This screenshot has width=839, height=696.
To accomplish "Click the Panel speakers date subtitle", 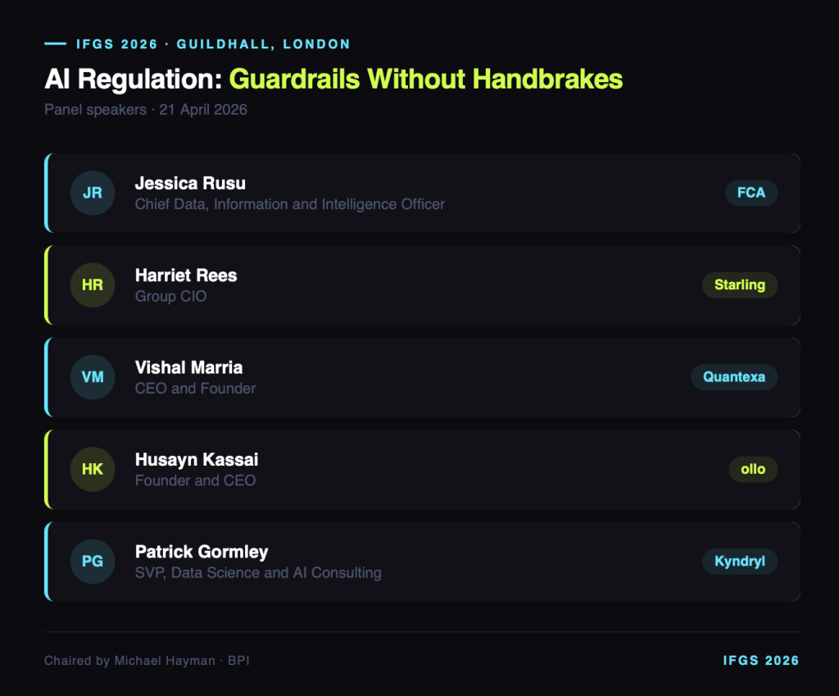I will (x=146, y=109).
